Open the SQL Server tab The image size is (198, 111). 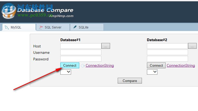coord(53,27)
